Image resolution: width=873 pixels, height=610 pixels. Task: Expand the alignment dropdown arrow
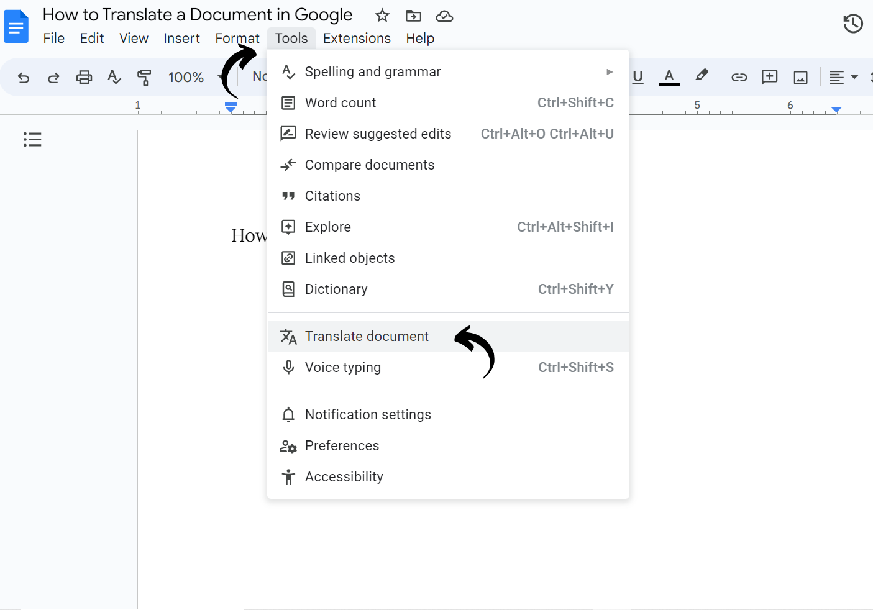click(x=854, y=77)
